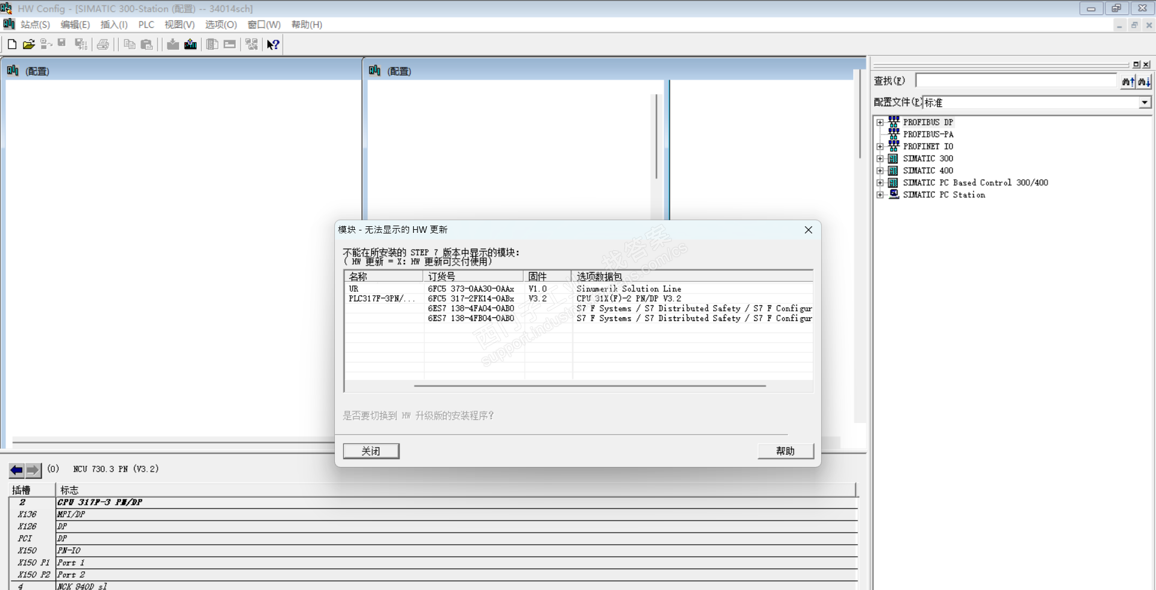Viewport: 1156px width, 590px height.
Task: Select the NCK 840D sl row
Action: click(433, 586)
